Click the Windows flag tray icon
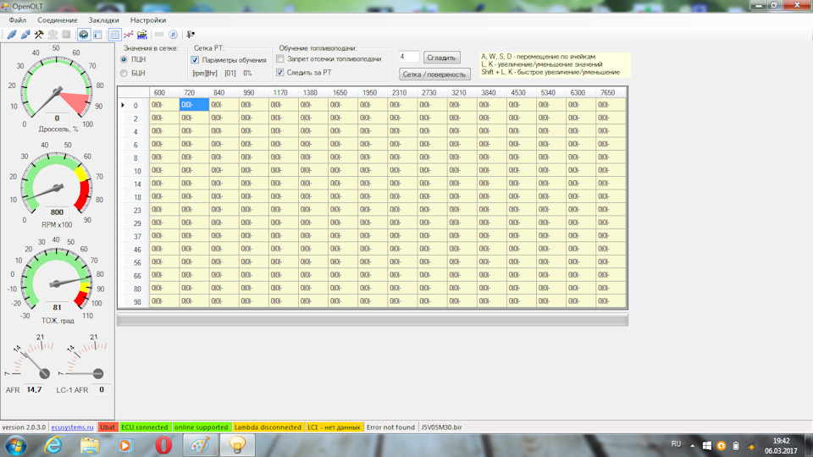The height and width of the screenshot is (457, 813). click(706, 446)
